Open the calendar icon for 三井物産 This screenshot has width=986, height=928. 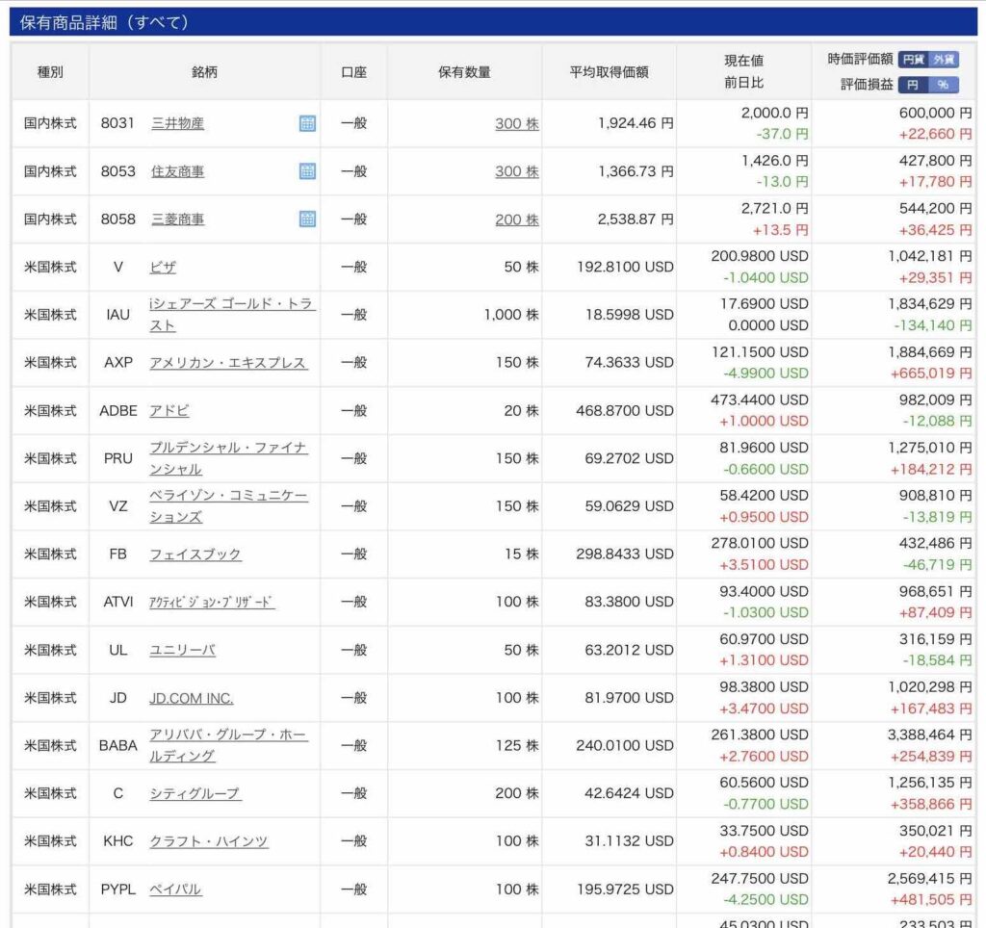click(x=307, y=123)
